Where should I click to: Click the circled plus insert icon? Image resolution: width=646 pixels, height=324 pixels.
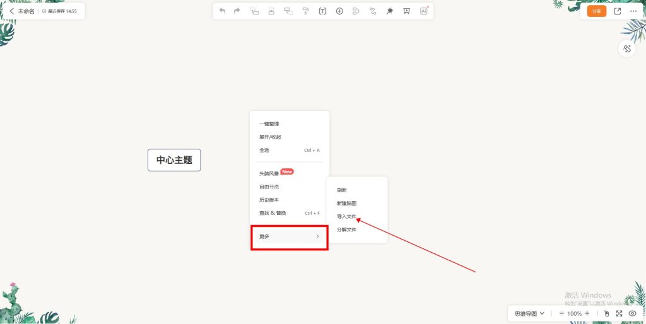[339, 11]
